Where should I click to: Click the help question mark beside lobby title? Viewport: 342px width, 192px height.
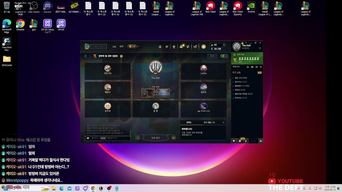(x=121, y=56)
